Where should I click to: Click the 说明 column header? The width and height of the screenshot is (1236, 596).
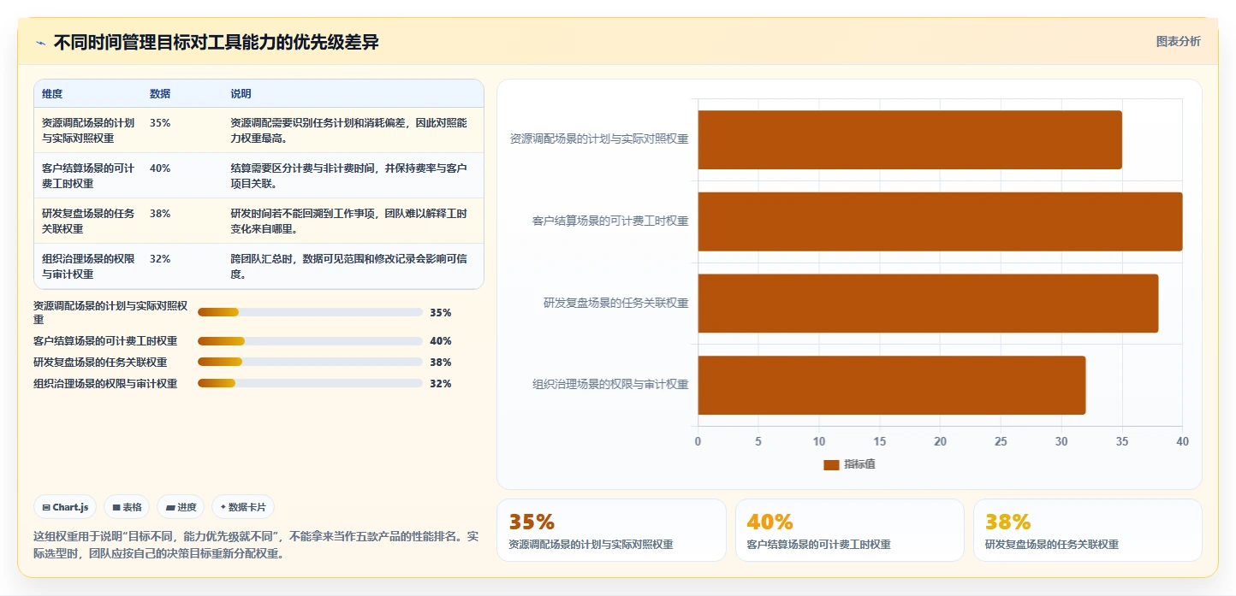point(241,94)
